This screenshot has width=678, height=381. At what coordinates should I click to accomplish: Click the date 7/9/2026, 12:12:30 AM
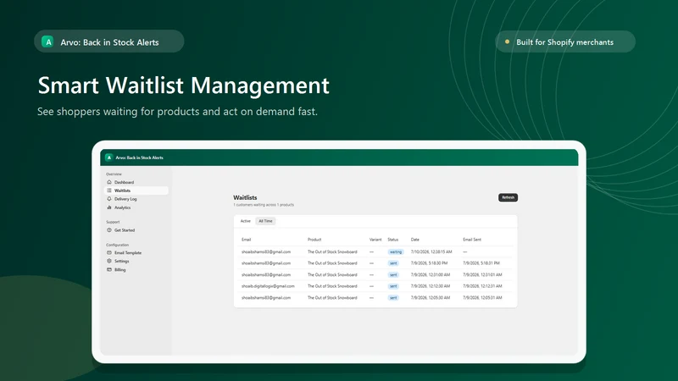point(431,286)
